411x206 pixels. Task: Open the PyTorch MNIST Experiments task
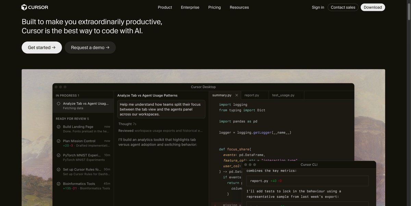83,157
